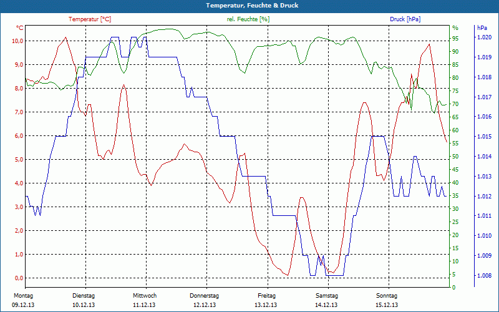Click the chart title 'Temperatur, Feuchte & Druck'

pyautogui.click(x=252, y=6)
